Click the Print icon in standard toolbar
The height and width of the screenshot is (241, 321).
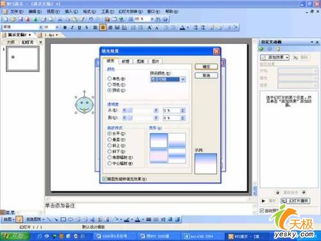[x=44, y=19]
